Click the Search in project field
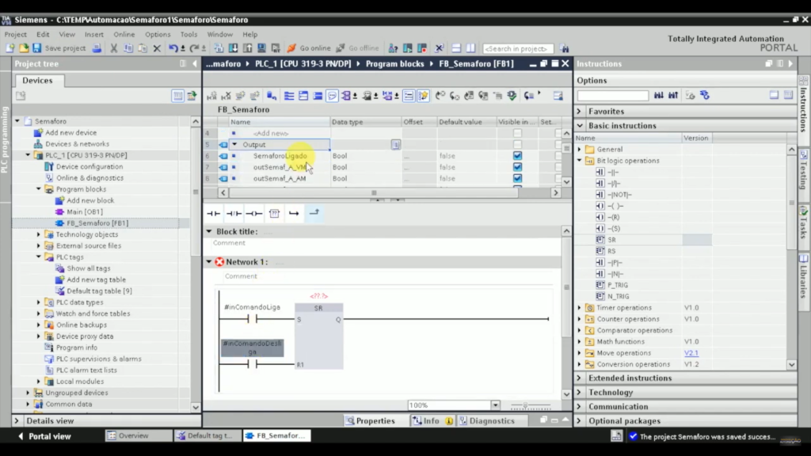Screen dimensions: 811x456 (x=517, y=48)
